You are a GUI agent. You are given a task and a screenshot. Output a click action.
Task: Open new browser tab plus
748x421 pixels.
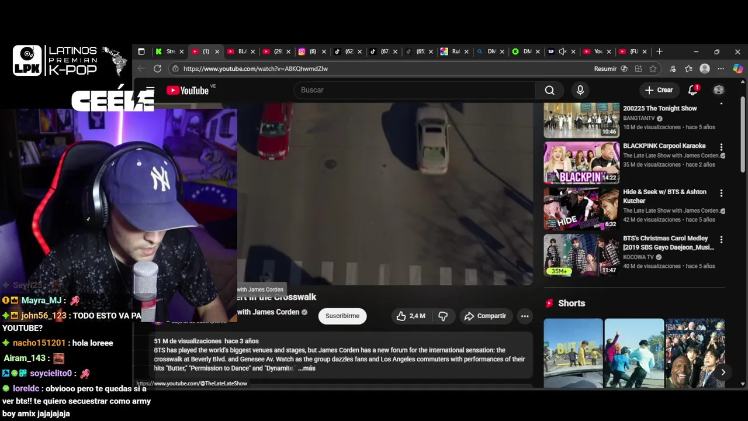[659, 51]
